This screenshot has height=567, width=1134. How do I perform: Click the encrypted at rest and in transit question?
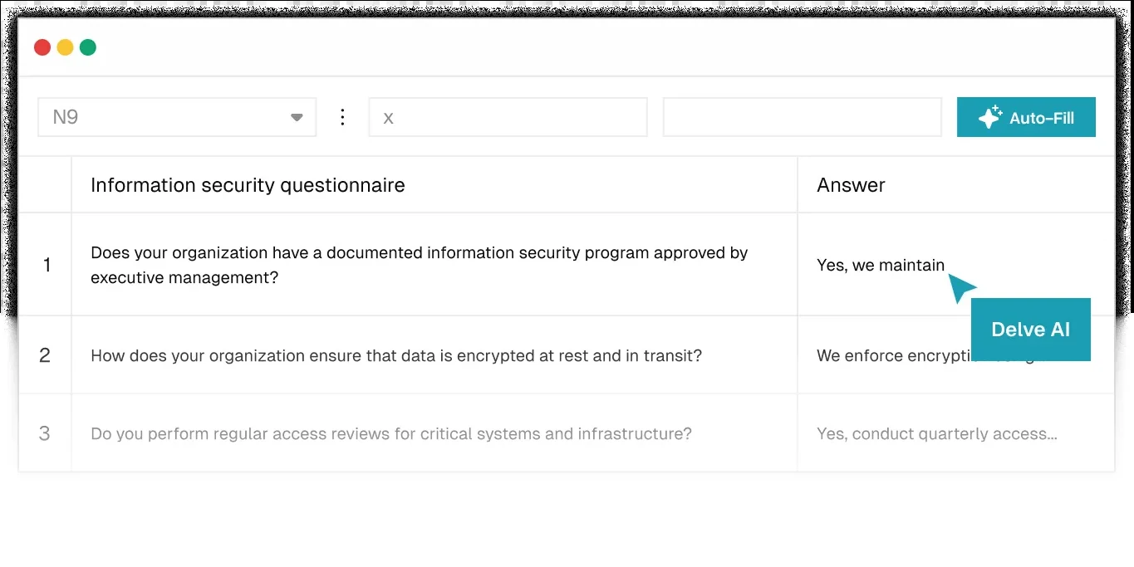[396, 355]
